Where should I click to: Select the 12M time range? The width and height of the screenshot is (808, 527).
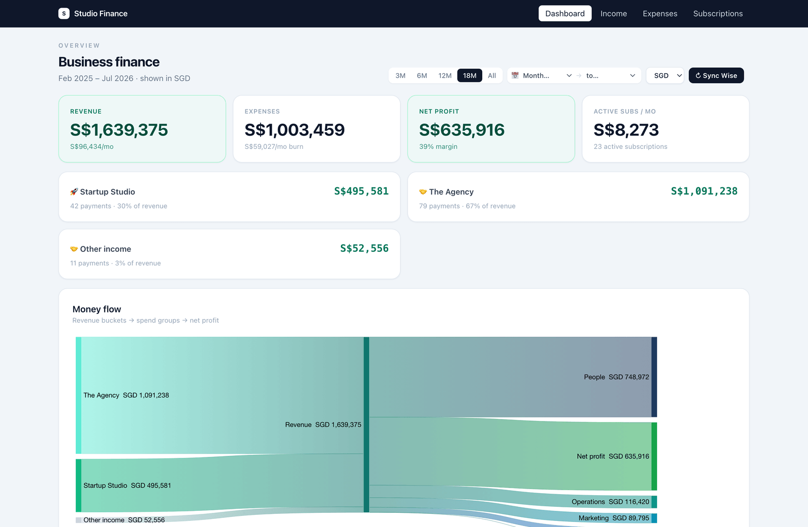coord(445,75)
